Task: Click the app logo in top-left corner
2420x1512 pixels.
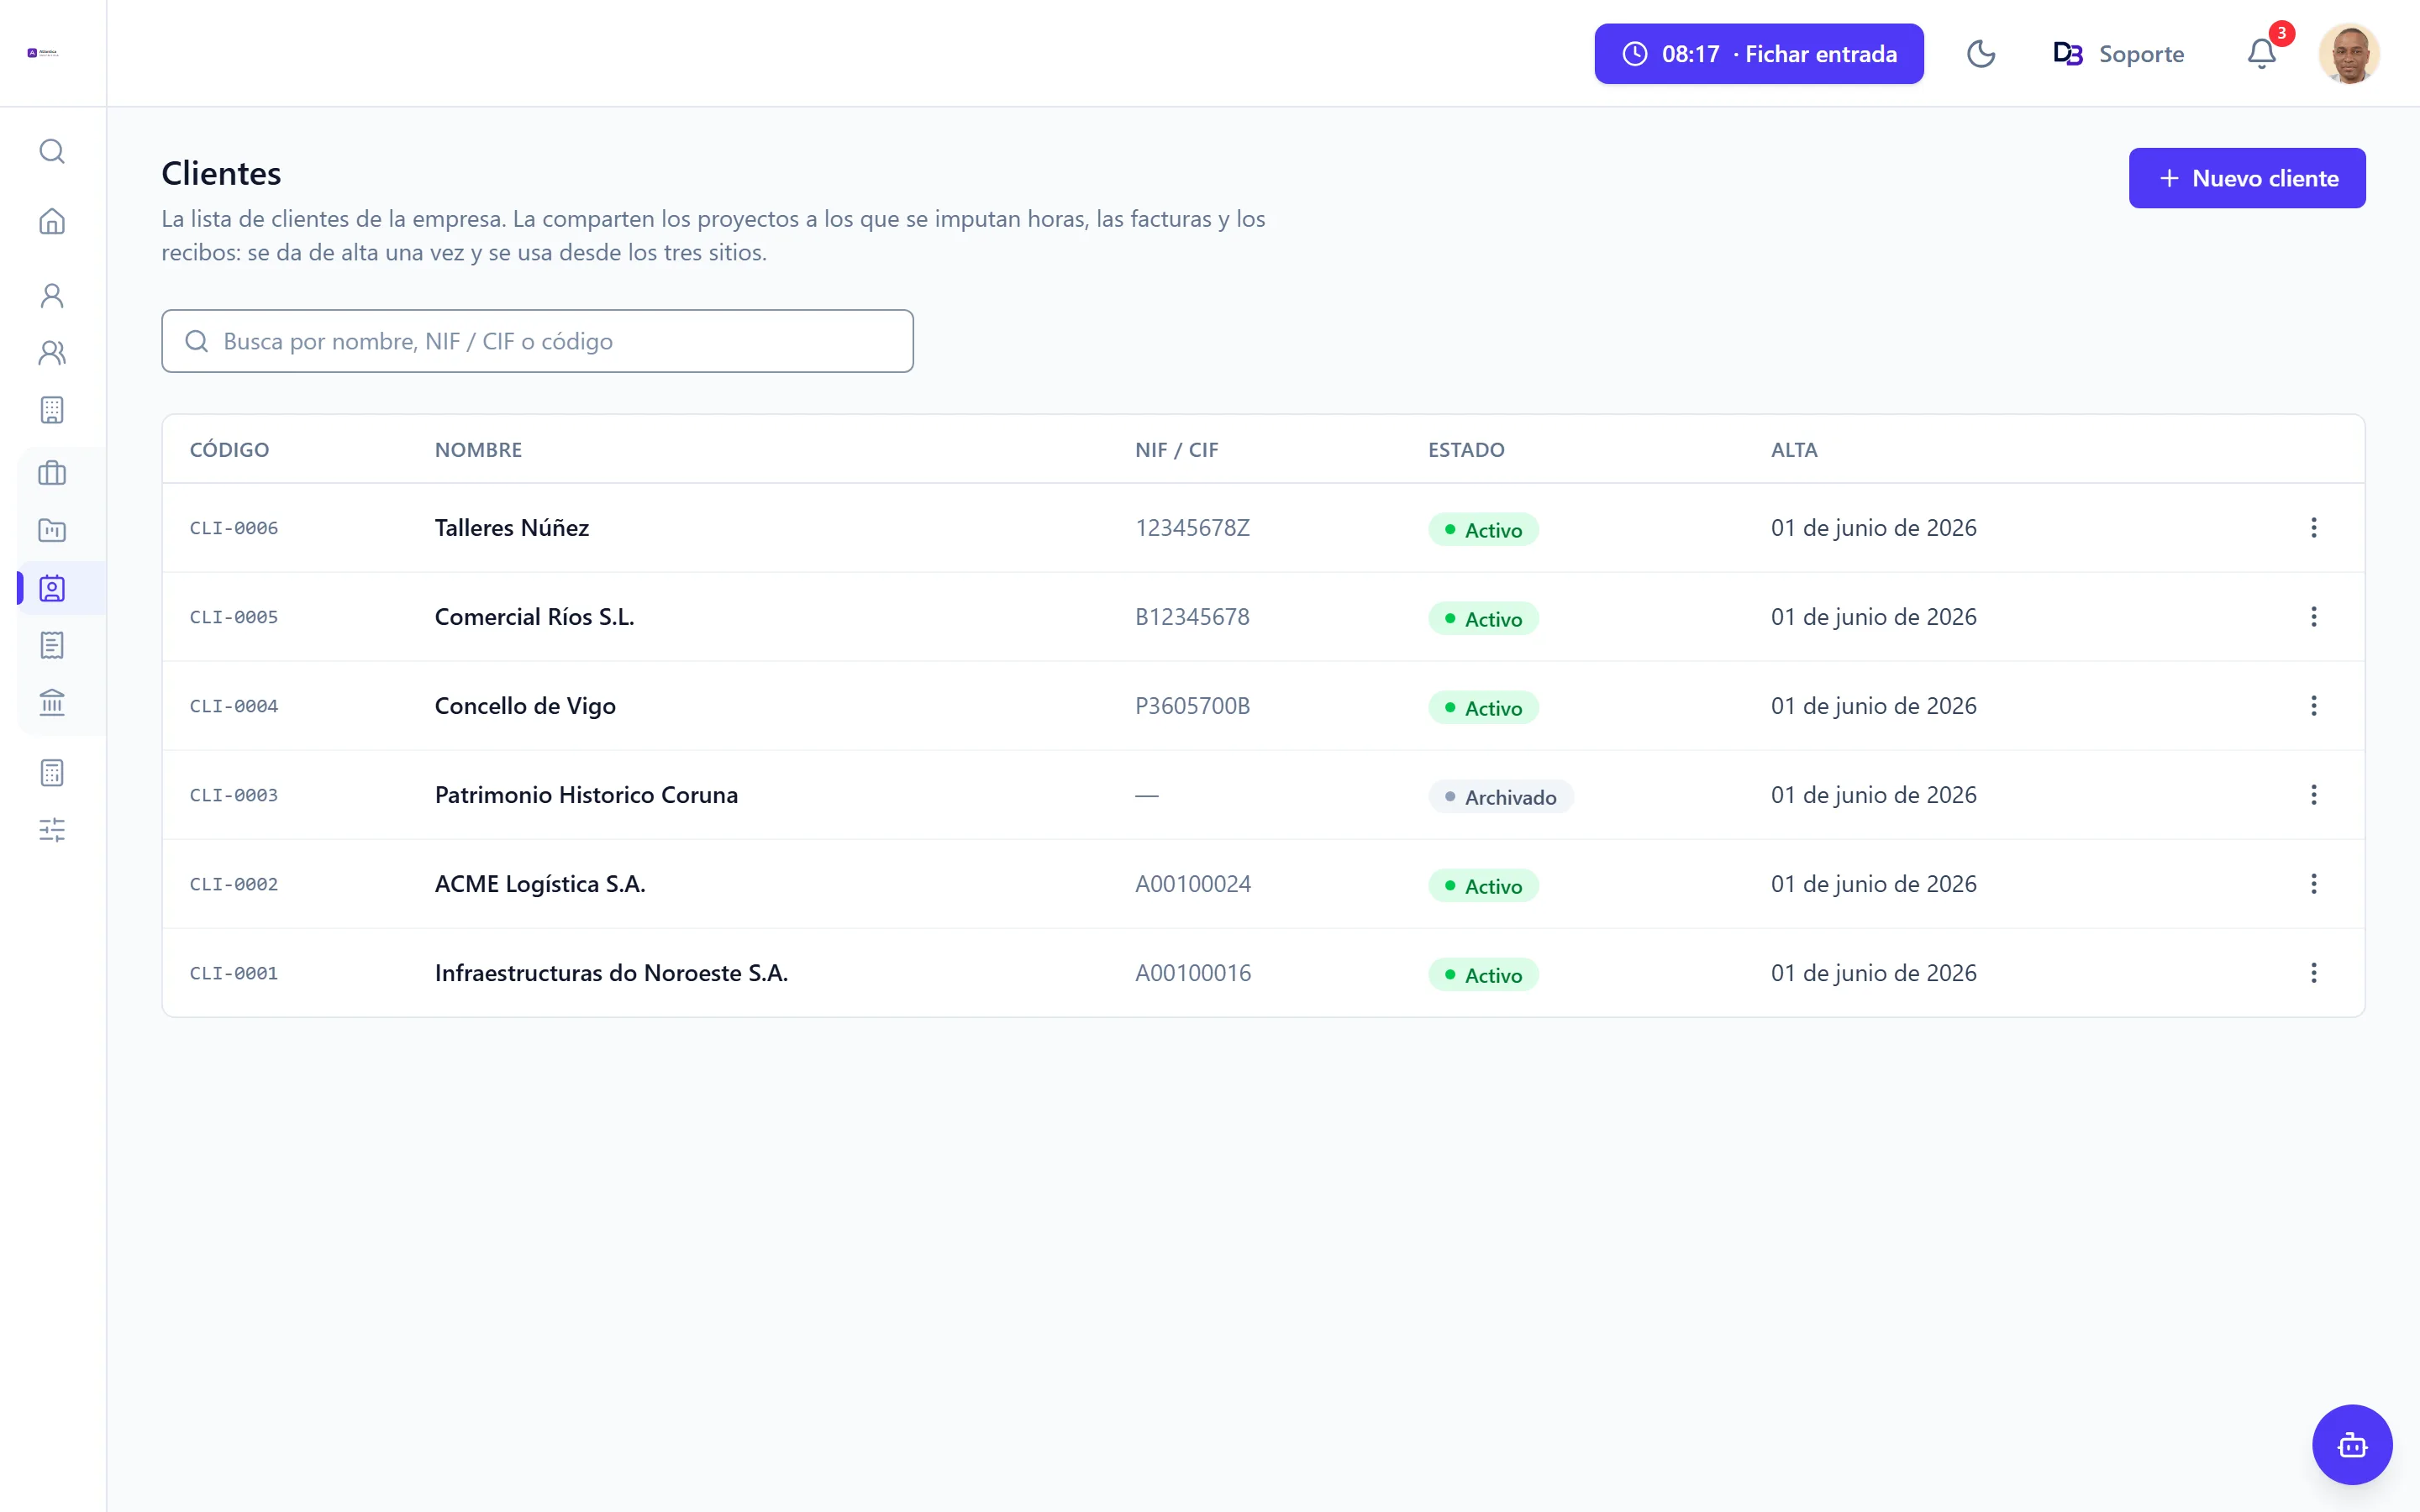Action: [43, 53]
